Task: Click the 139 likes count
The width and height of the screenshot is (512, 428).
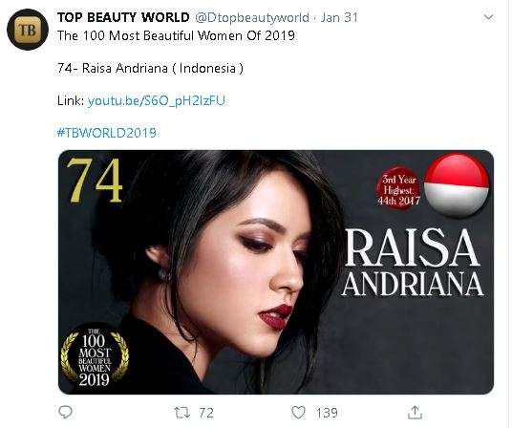Action: 327,413
